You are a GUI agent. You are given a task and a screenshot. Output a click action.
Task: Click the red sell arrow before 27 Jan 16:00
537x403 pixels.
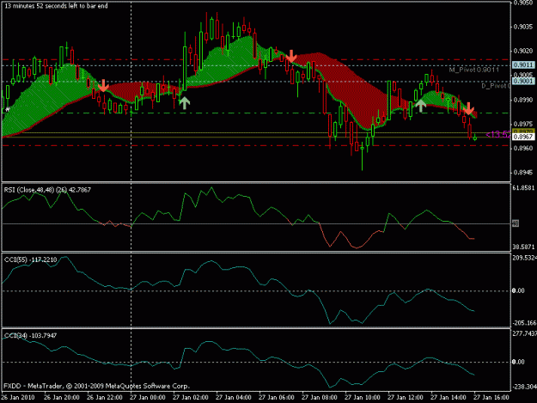click(x=468, y=108)
